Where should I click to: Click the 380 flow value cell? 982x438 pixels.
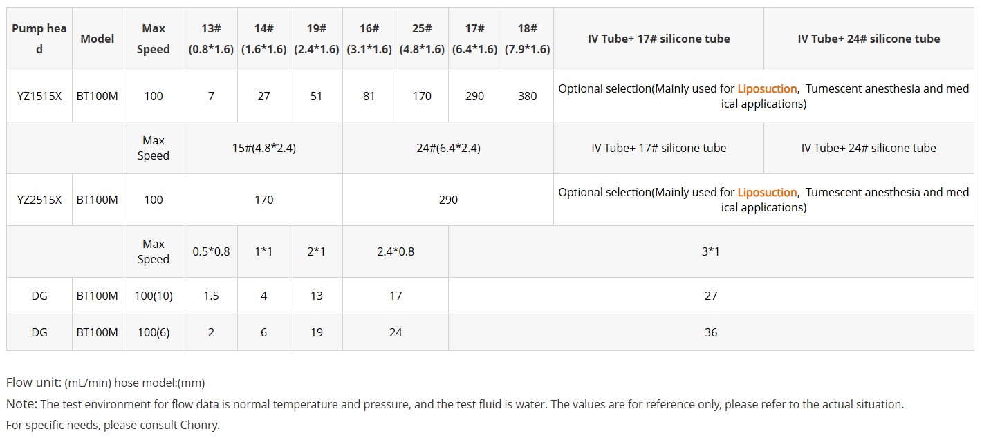[x=527, y=96]
